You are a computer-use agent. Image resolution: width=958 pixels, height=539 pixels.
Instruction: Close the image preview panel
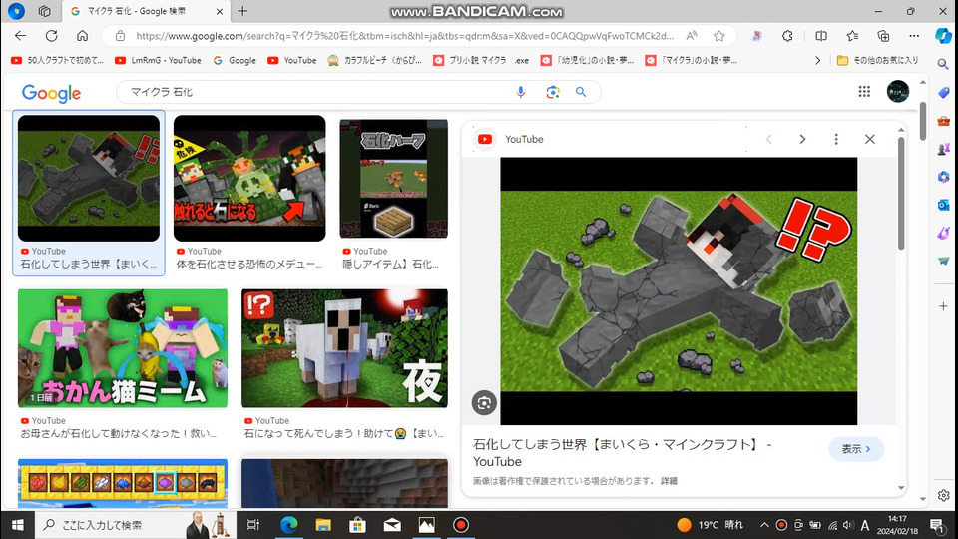pos(869,140)
